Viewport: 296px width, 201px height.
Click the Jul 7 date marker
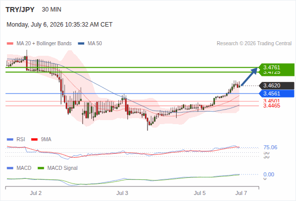coord(241,193)
